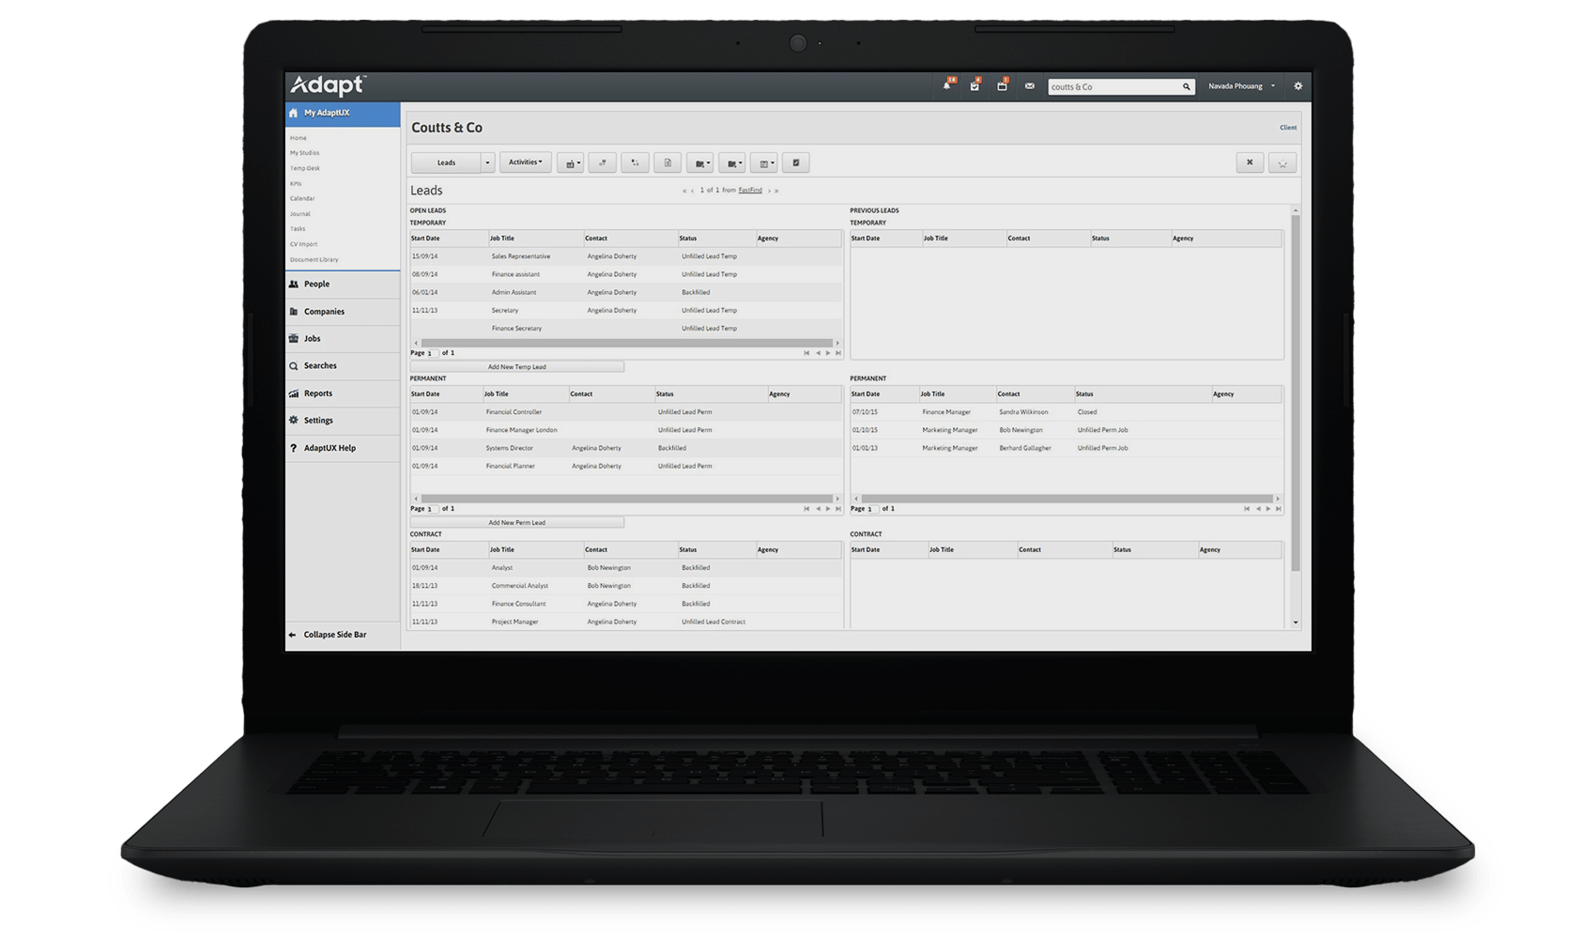Select the Financial Controller lead row
This screenshot has width=1596, height=939.
pyautogui.click(x=626, y=412)
